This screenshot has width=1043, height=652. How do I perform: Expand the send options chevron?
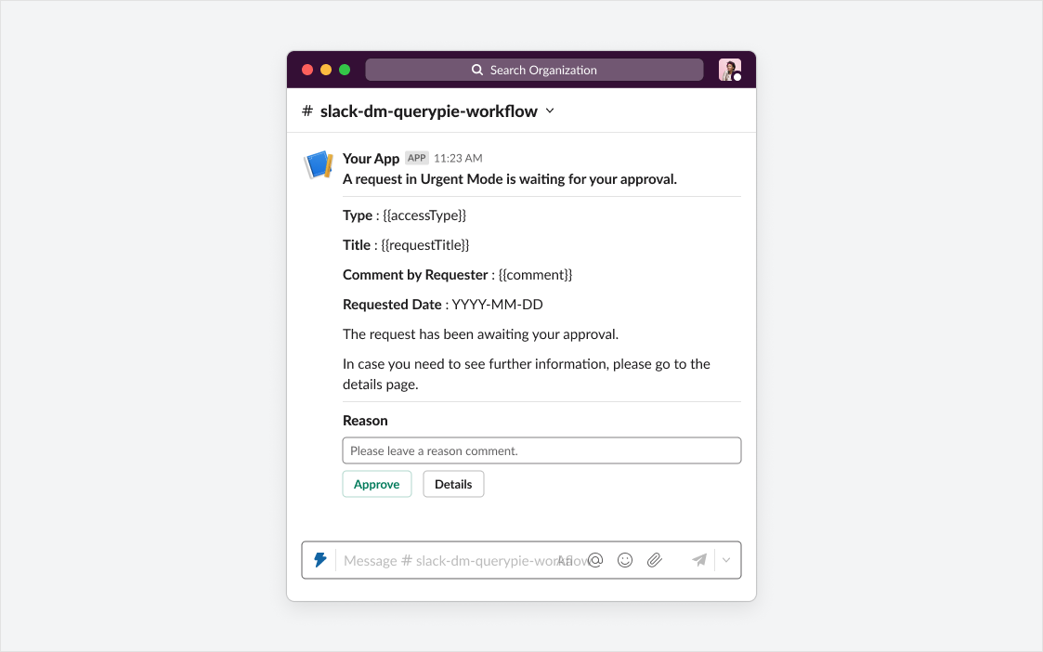tap(727, 560)
